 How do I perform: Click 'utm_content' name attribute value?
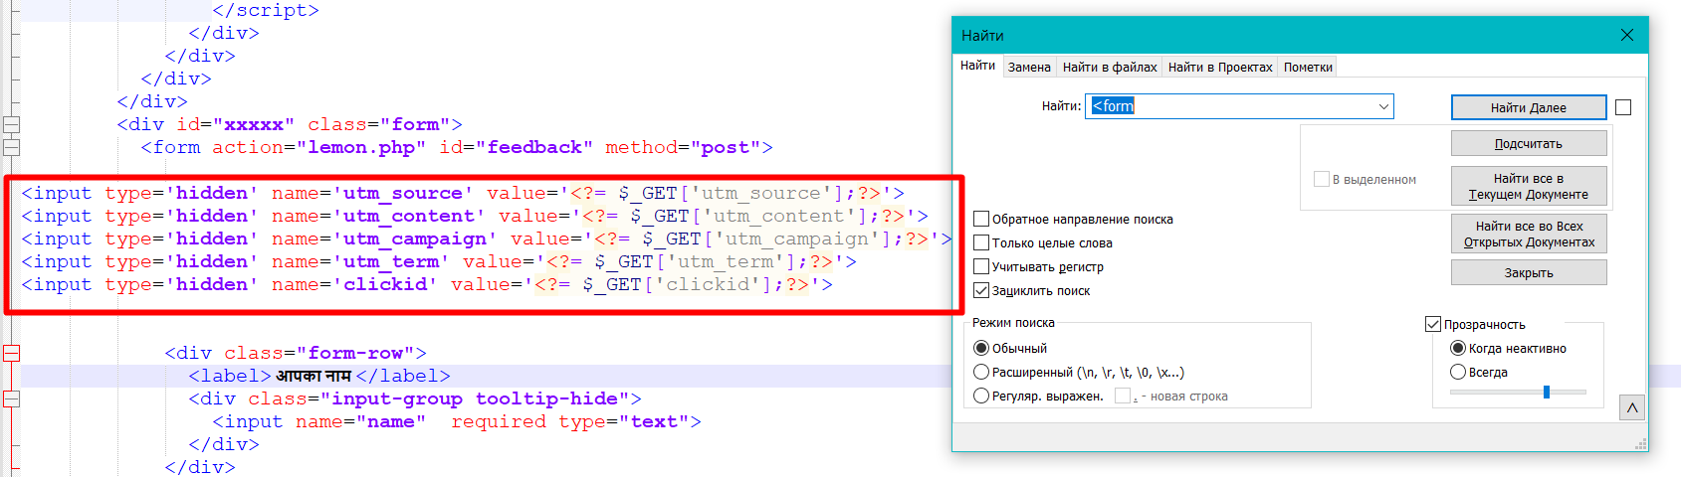click(409, 216)
